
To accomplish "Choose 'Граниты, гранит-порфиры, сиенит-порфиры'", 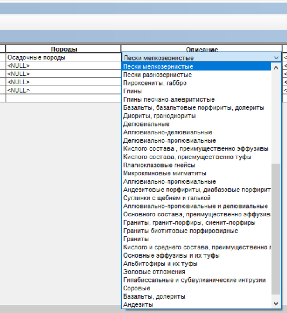I will (196, 222).
